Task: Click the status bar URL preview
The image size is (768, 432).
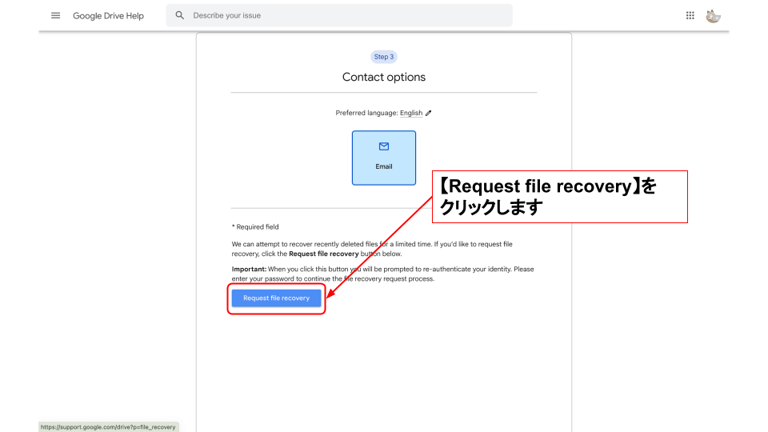Action: tap(108, 427)
